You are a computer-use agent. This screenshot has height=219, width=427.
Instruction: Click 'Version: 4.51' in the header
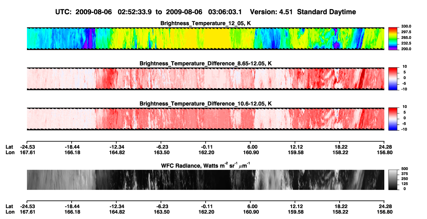[271, 12]
